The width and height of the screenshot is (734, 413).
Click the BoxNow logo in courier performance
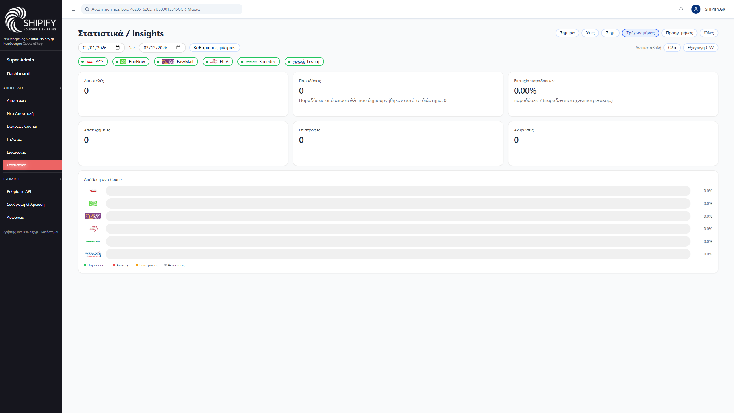click(x=93, y=203)
